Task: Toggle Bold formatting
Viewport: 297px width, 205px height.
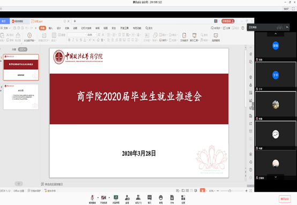Action: 69,40
